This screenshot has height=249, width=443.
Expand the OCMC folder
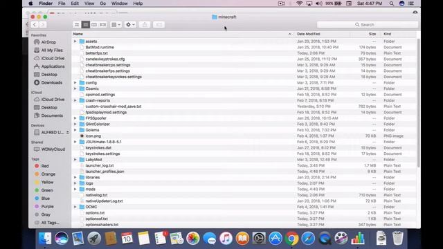coord(75,207)
